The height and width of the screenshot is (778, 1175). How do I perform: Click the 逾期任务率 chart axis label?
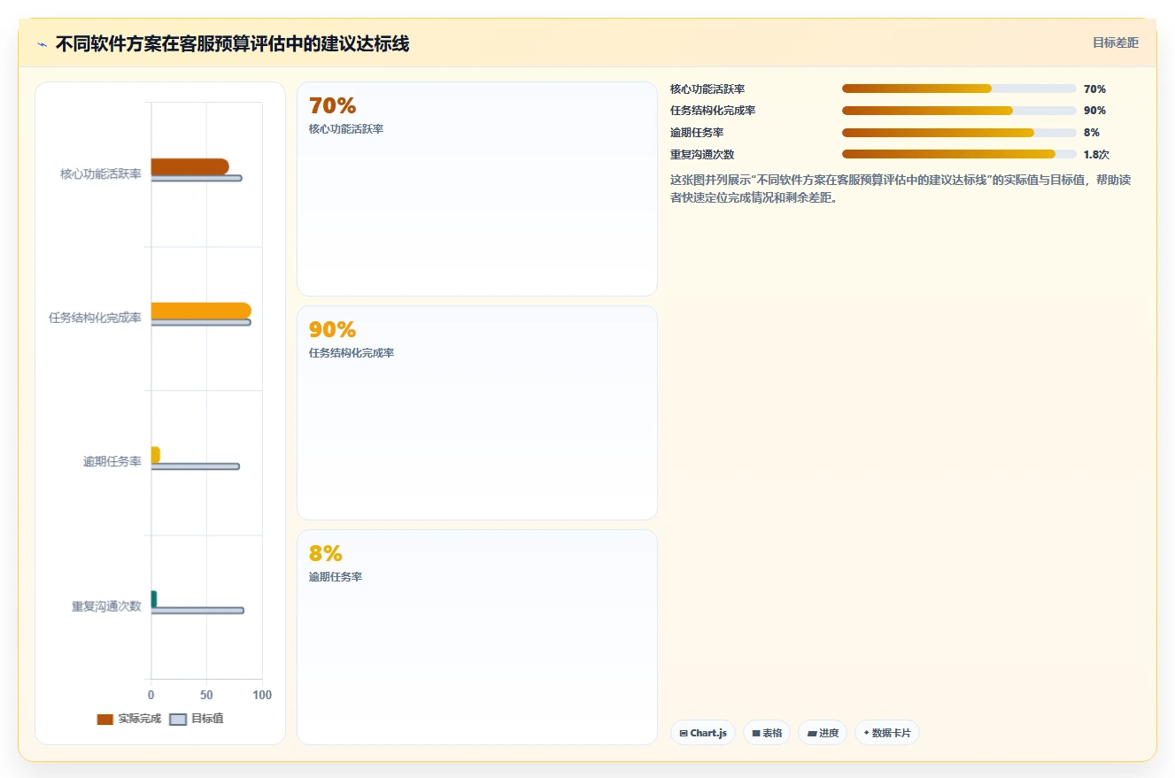tap(112, 462)
